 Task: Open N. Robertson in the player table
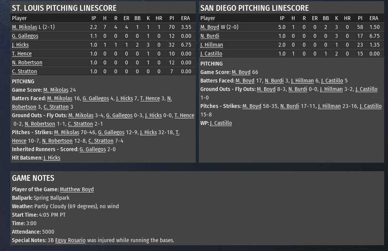(x=27, y=62)
